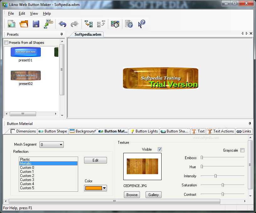Switch to the Links tab
Screen dimensions: 256x213
[x=244, y=131]
